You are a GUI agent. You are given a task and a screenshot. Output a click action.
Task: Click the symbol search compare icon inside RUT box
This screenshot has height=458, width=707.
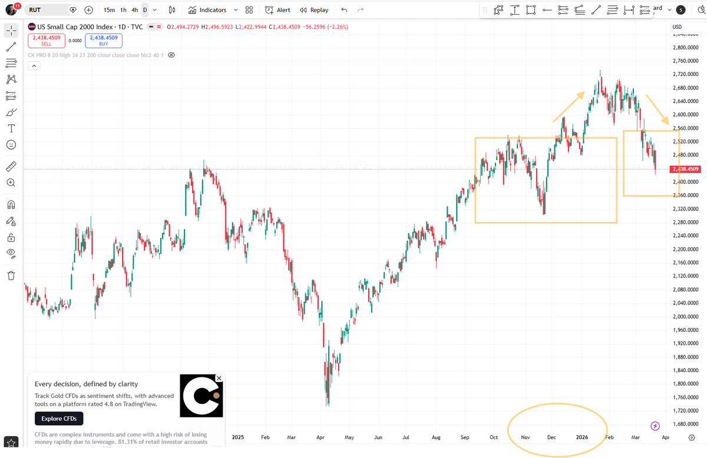point(73,10)
